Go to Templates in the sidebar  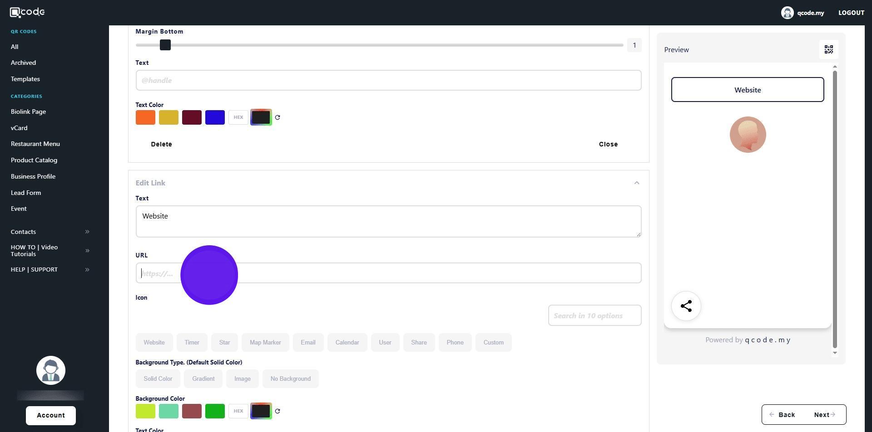pyautogui.click(x=25, y=79)
